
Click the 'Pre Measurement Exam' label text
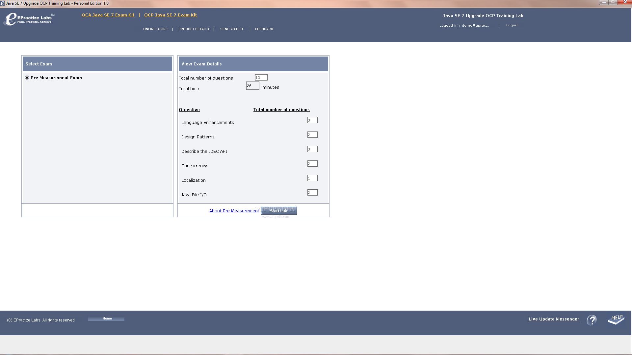[x=56, y=78]
